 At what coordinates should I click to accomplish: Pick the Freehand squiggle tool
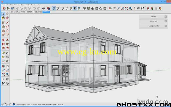pyautogui.click(x=7, y=27)
